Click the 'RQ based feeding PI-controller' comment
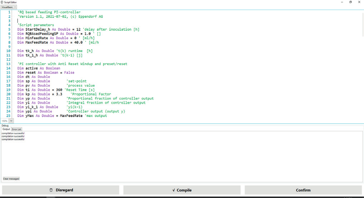 point(49,12)
